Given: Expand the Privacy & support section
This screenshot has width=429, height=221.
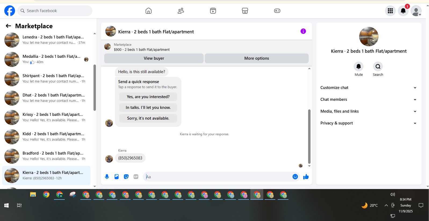Looking at the screenshot, I should pos(369,123).
